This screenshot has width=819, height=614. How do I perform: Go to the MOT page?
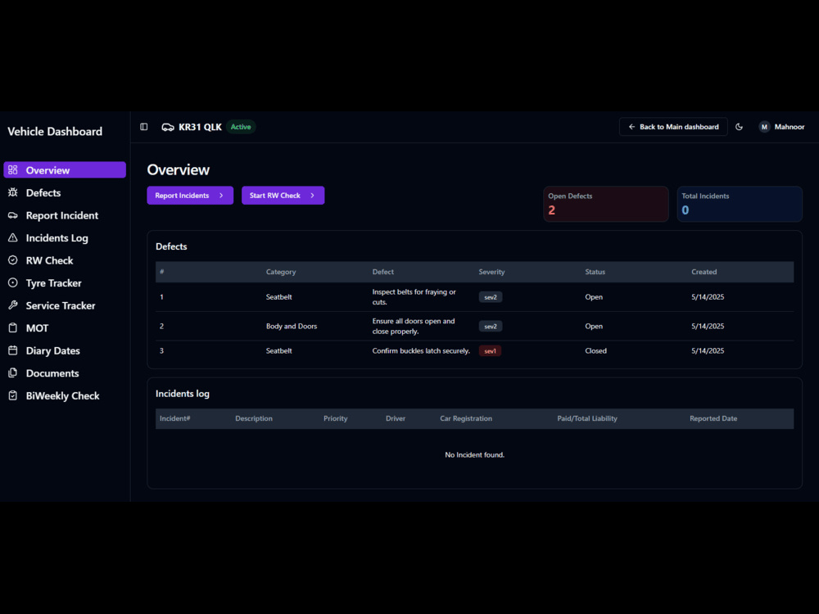click(x=65, y=328)
